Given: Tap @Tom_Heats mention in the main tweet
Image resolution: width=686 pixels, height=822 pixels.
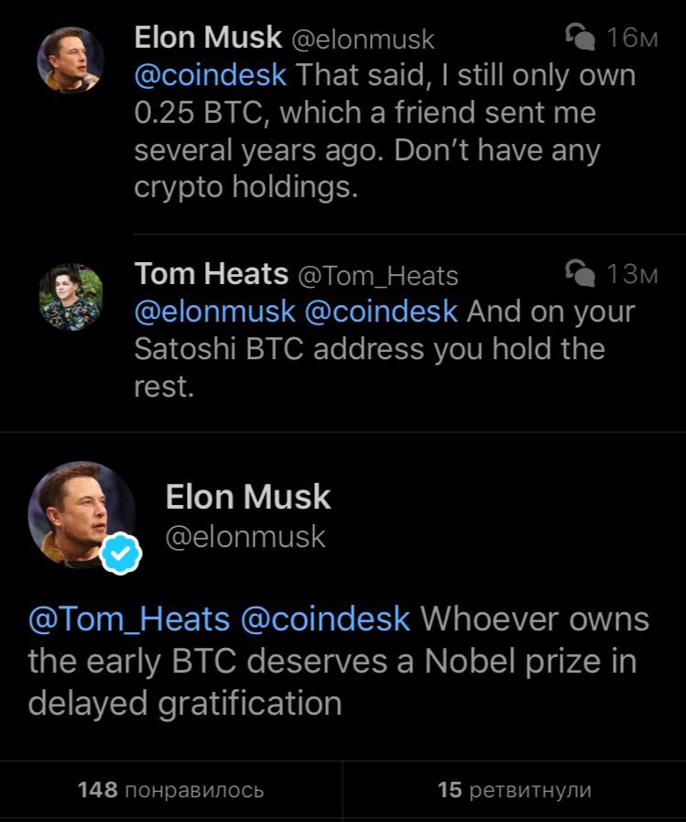Looking at the screenshot, I should 129,619.
